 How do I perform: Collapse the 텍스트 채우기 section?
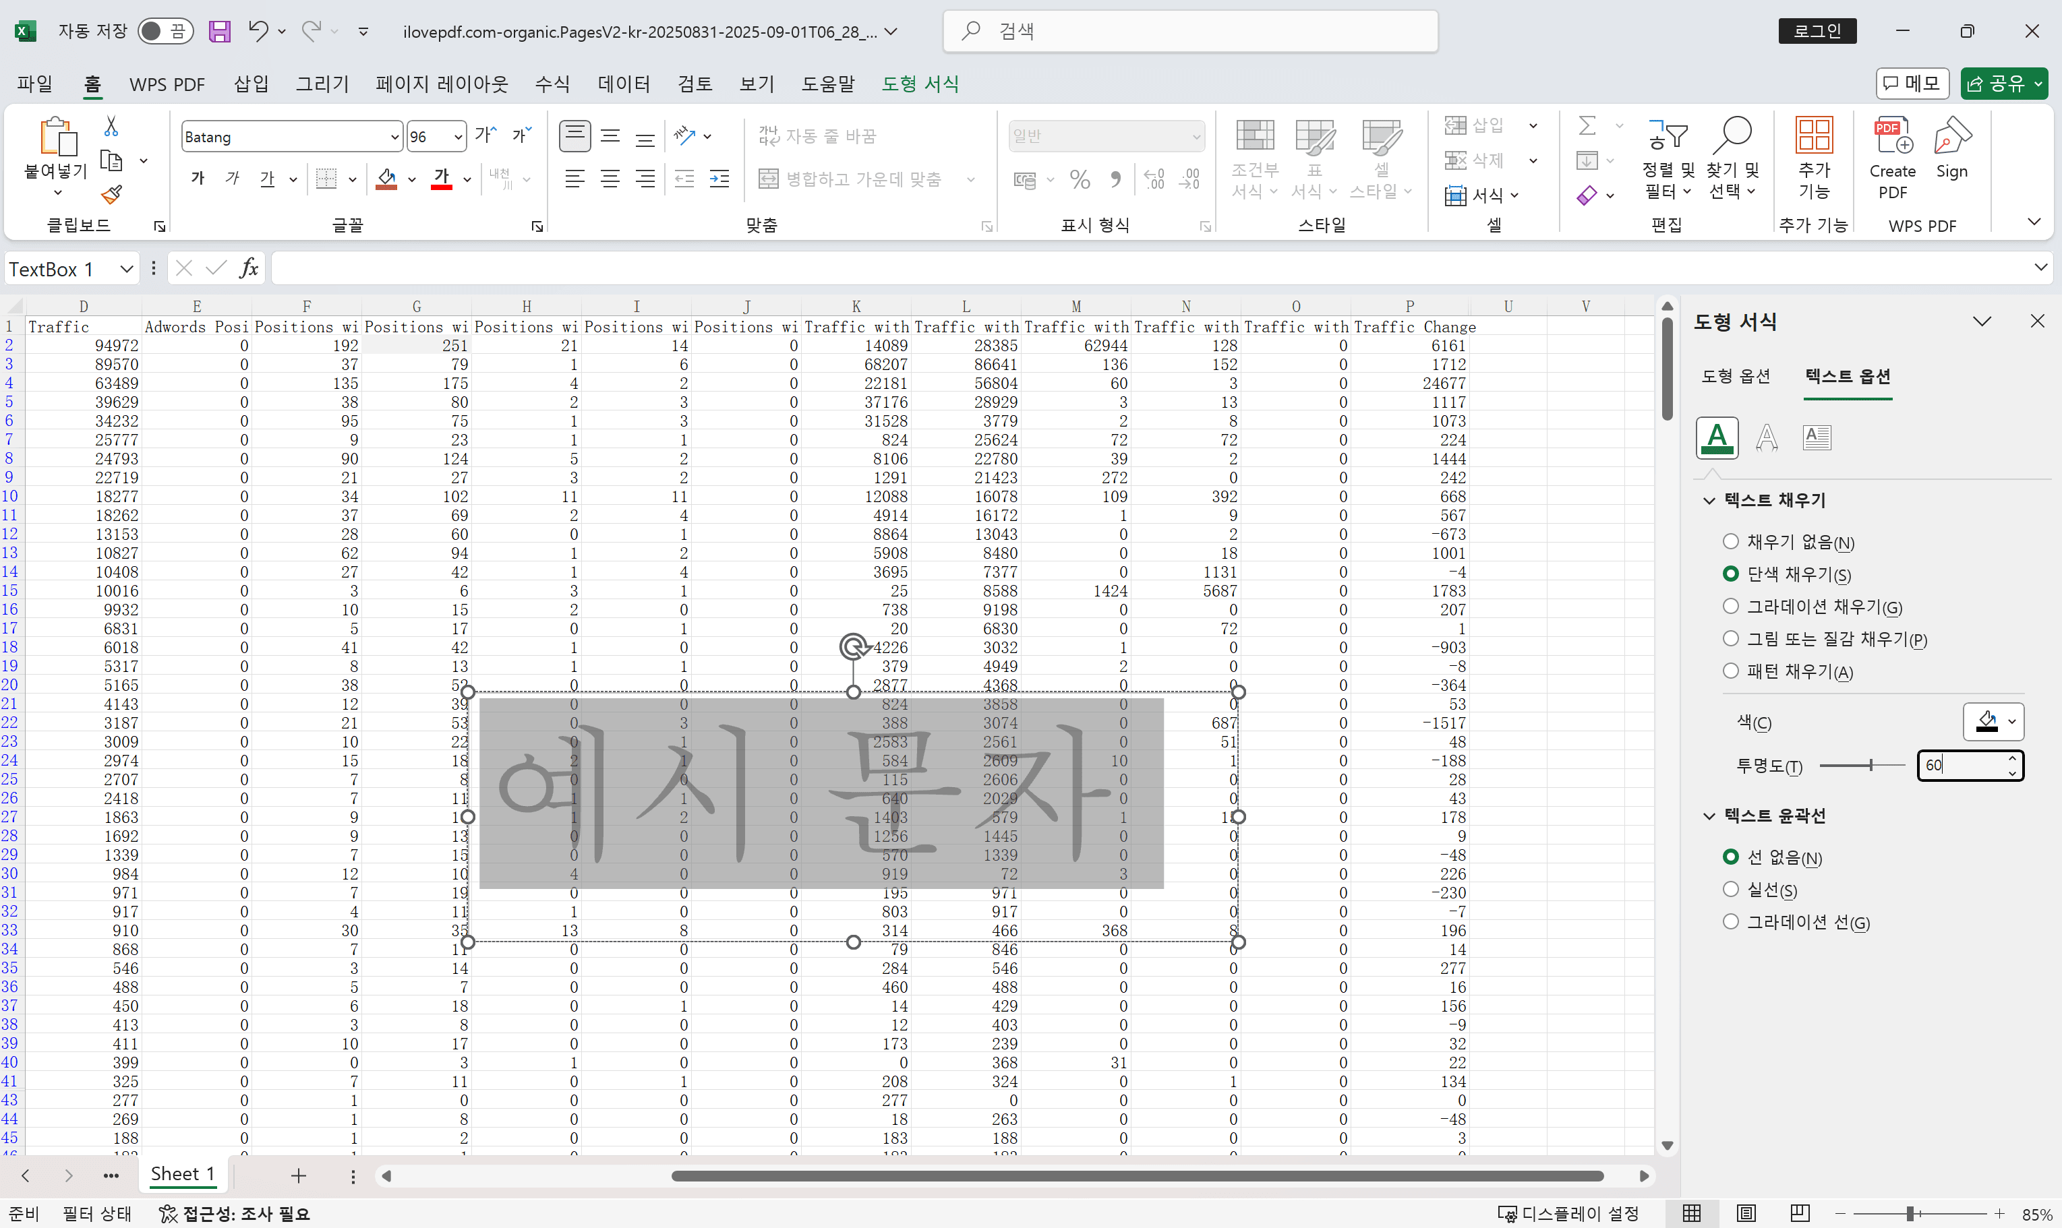[1709, 500]
